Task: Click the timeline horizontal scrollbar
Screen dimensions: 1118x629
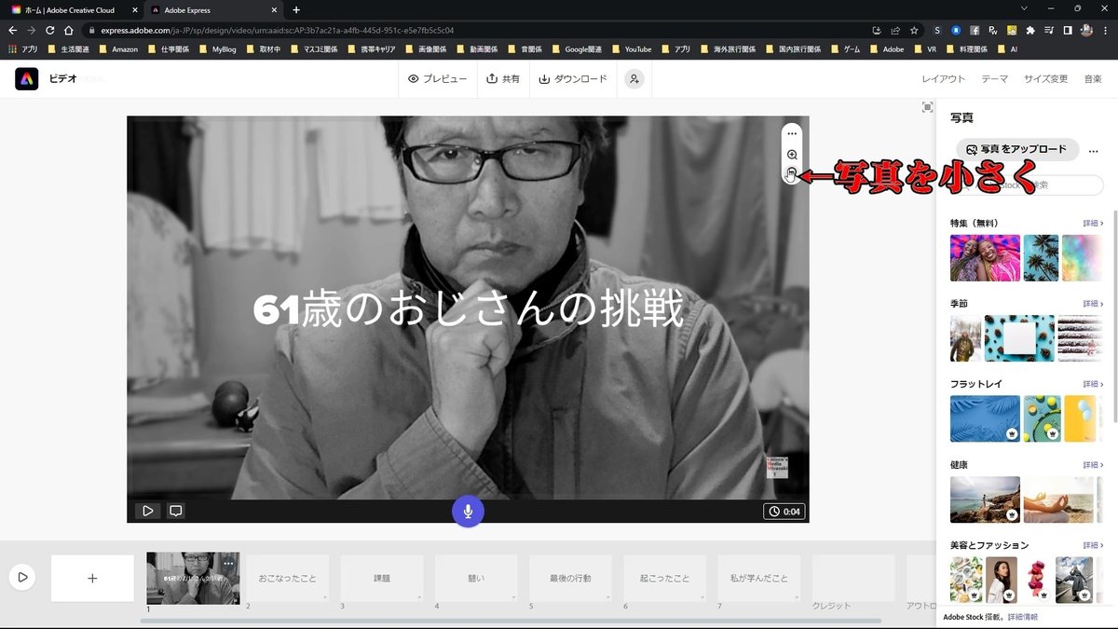Action: (x=511, y=621)
